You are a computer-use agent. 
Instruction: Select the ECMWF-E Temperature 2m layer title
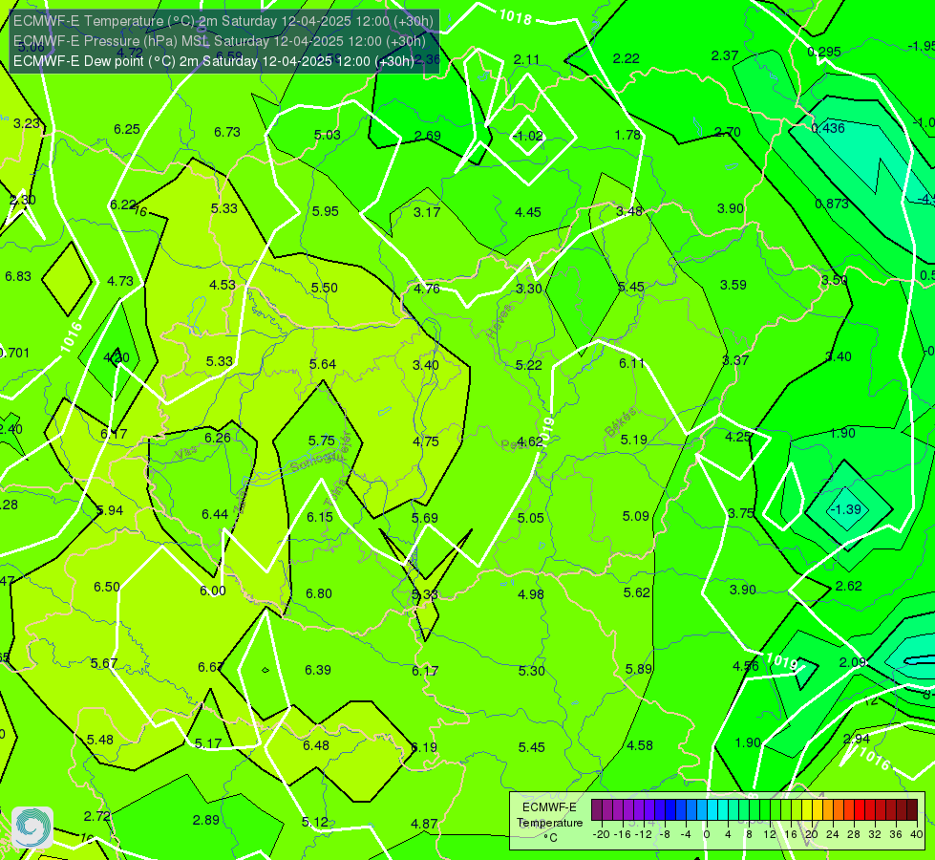tap(223, 21)
